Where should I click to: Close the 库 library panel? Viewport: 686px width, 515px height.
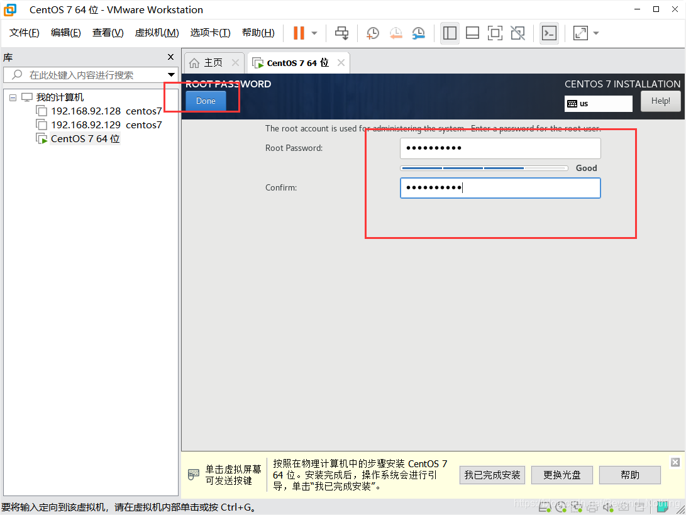170,57
